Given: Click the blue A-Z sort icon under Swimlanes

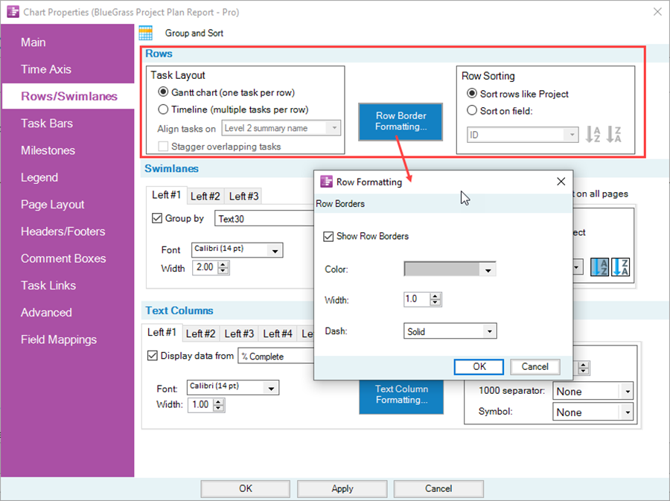Looking at the screenshot, I should tap(601, 267).
